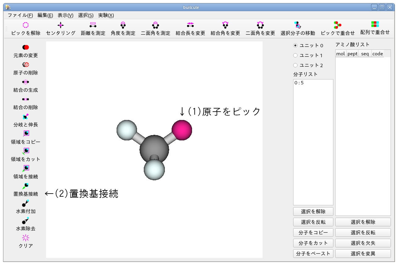Select the ユニット 1 radio button
Screen dimensions: 398x265
[296, 55]
